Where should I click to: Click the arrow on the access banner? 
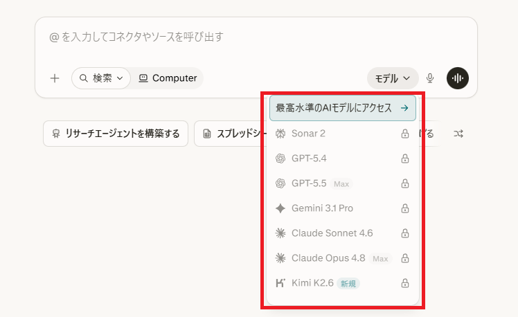pos(404,108)
